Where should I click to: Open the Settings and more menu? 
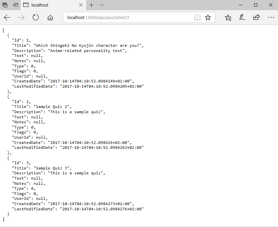271,17
